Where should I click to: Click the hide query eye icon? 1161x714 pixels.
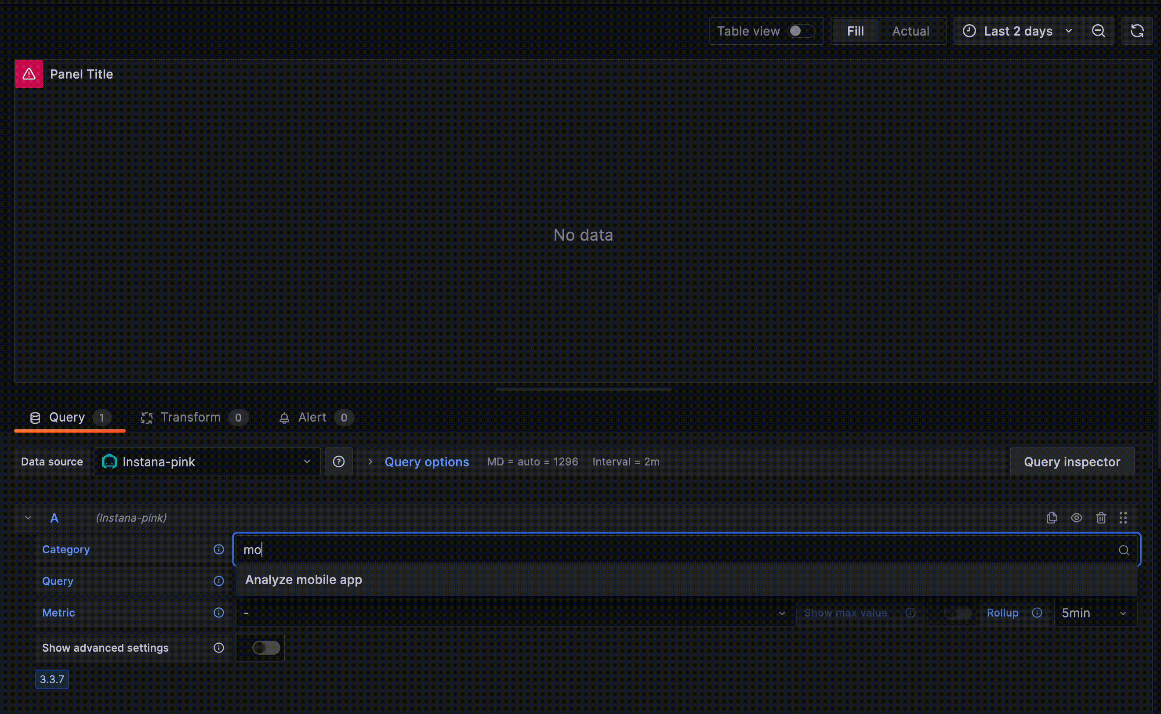click(1077, 517)
